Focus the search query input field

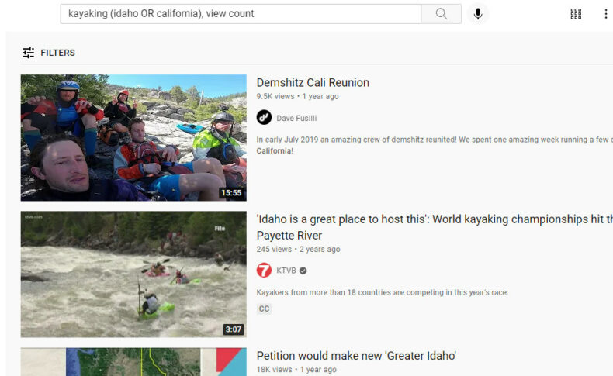click(241, 14)
